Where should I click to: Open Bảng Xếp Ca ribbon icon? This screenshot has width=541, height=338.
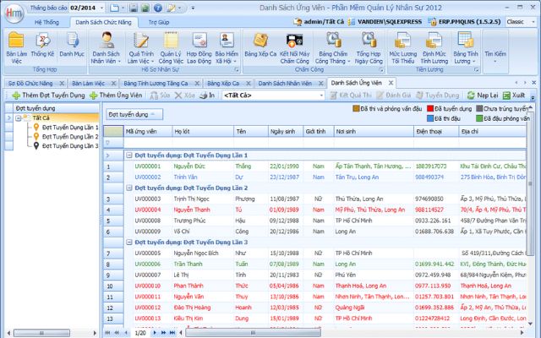tap(260, 44)
